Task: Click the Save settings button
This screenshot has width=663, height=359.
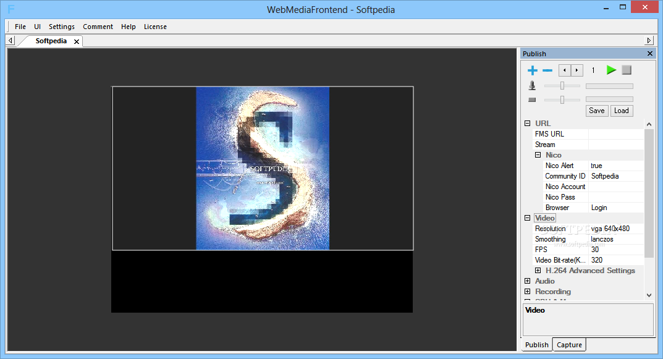Action: (597, 111)
